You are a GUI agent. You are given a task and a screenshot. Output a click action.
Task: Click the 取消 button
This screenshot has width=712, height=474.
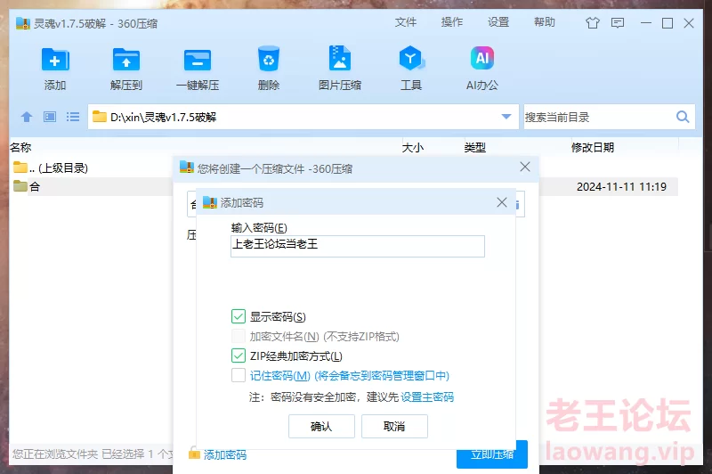(394, 426)
